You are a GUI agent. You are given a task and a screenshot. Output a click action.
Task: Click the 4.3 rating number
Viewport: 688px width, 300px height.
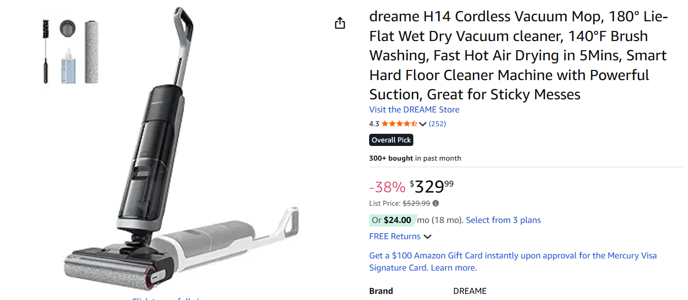click(x=374, y=124)
